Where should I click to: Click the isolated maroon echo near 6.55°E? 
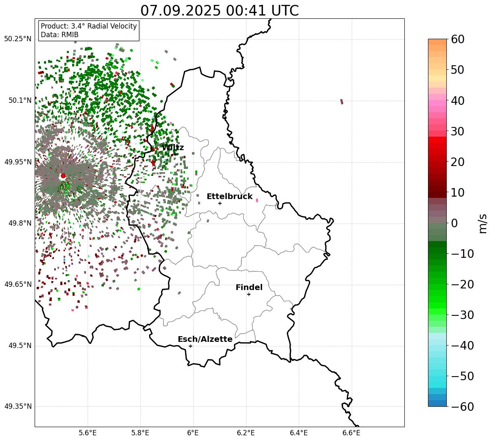click(x=342, y=102)
